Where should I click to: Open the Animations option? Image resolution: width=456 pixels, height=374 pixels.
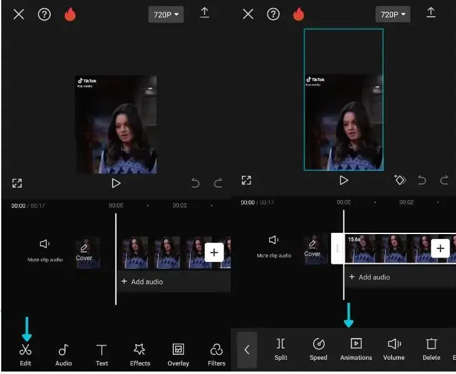pos(356,349)
